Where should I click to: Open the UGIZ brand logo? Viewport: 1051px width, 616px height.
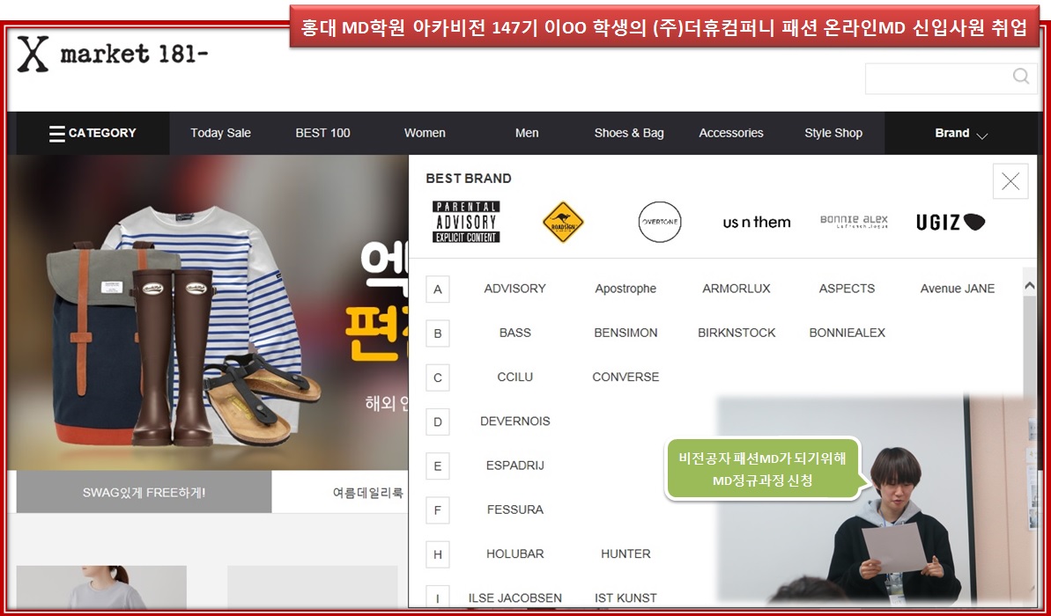(951, 223)
